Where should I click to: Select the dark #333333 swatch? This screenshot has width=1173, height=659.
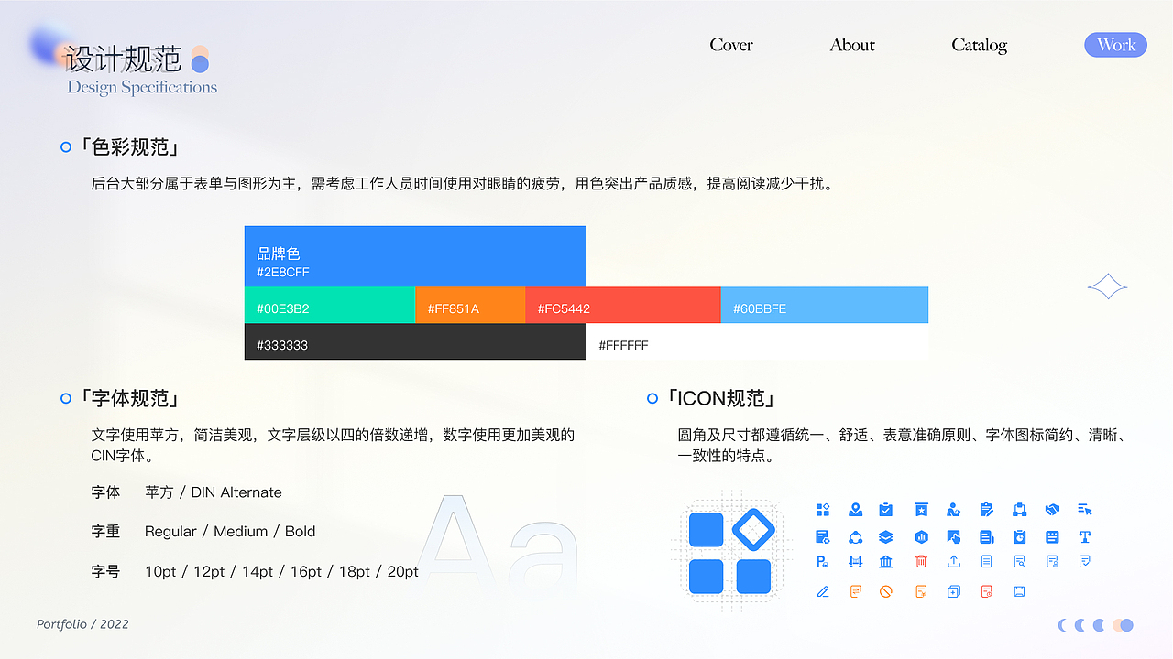pos(415,341)
